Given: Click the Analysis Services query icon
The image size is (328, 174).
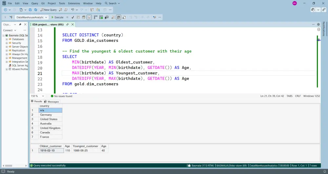Looking at the screenshot, I should point(66,10).
